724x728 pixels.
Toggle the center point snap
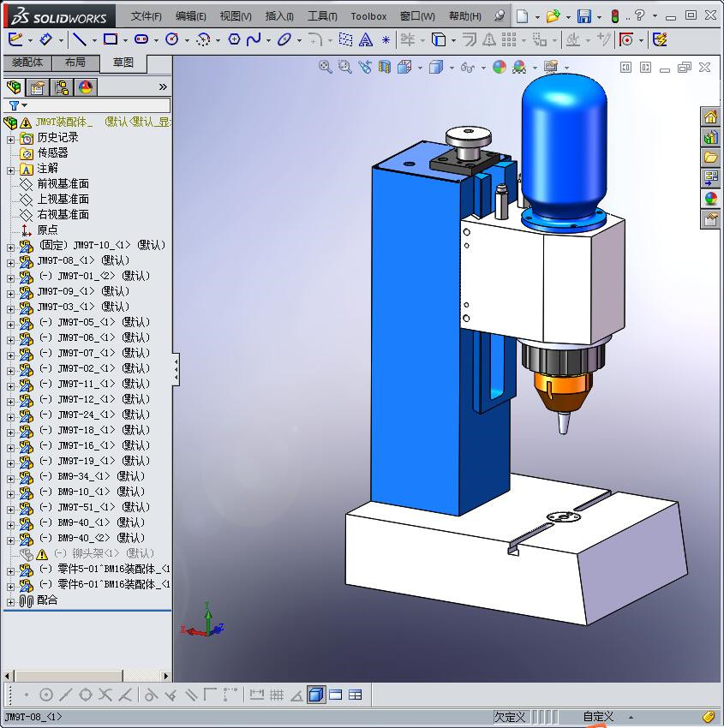pos(46,695)
